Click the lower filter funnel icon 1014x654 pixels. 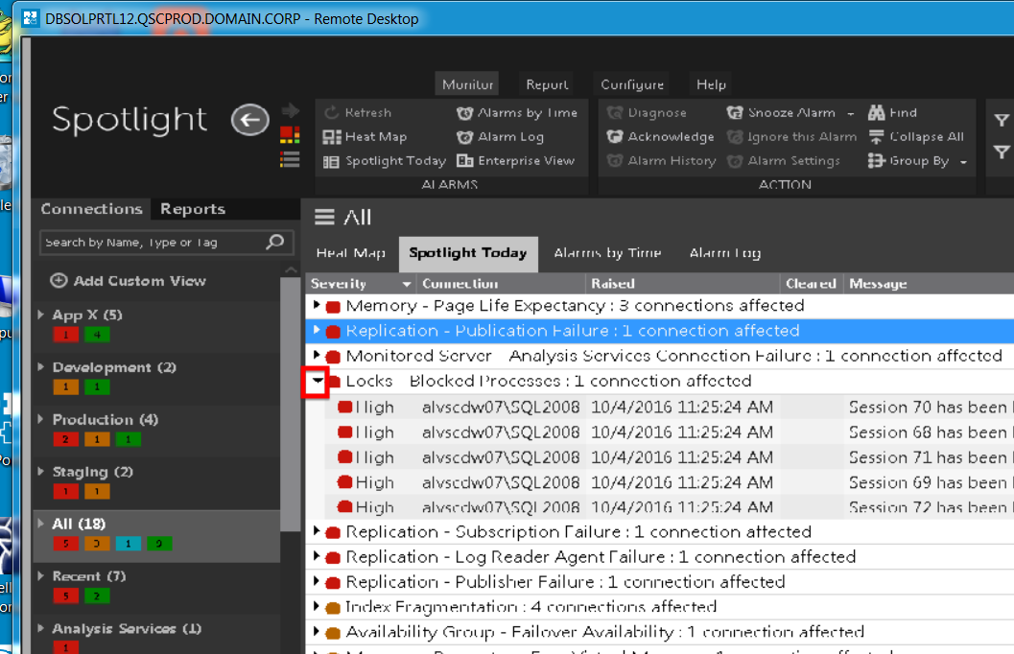tap(1002, 152)
